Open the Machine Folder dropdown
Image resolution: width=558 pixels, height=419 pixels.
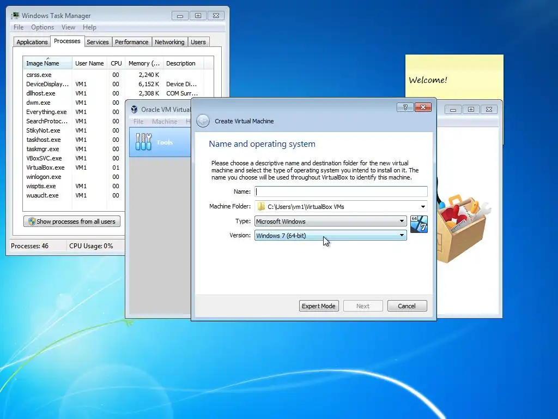423,207
